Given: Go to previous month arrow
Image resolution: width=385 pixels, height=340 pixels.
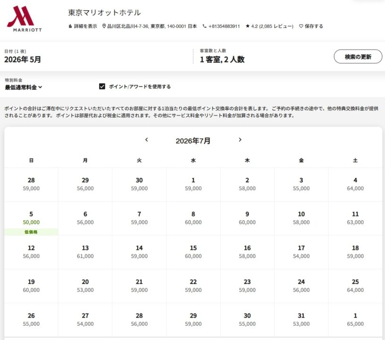Looking at the screenshot, I should [147, 140].
